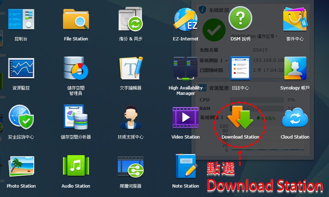Launch 儲存空間管理員 storage manager

coord(76,68)
